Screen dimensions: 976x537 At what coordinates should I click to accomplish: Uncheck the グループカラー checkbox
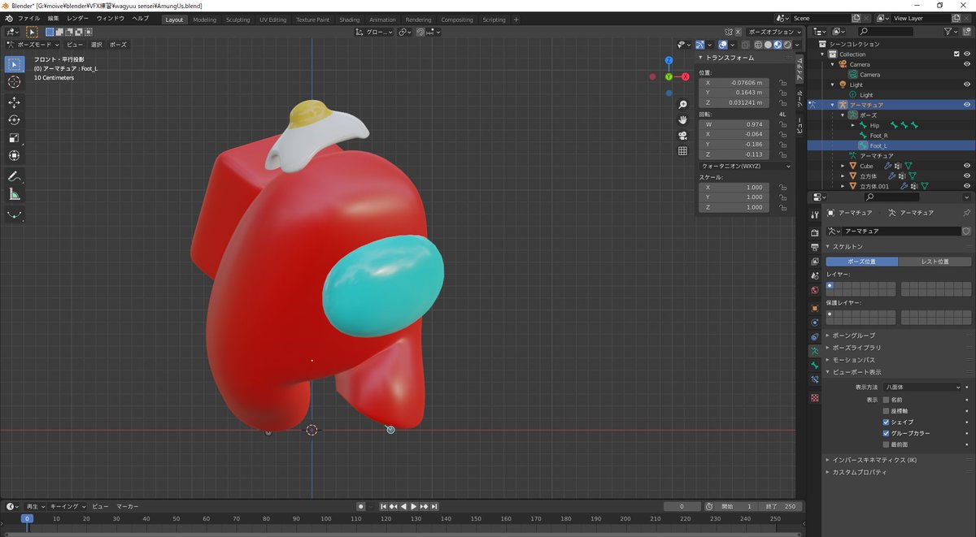(x=887, y=433)
